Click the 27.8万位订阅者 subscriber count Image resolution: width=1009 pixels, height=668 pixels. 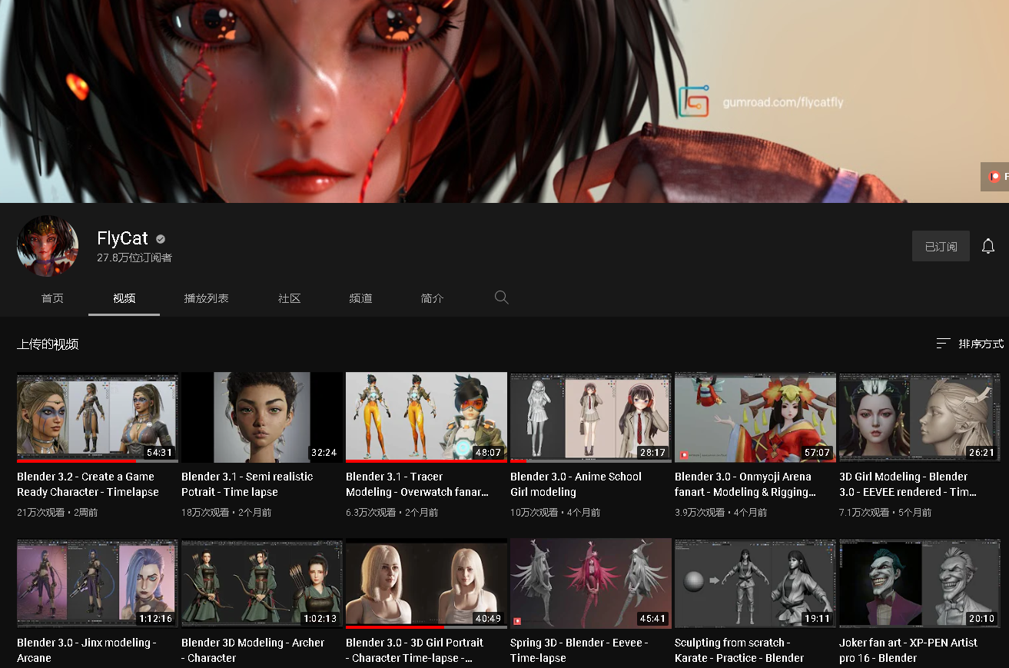134,258
